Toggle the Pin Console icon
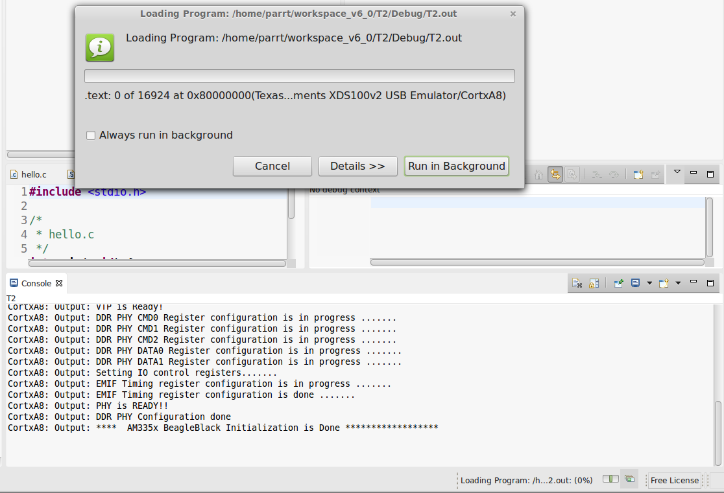Viewport: 724px width, 493px height. (x=619, y=283)
